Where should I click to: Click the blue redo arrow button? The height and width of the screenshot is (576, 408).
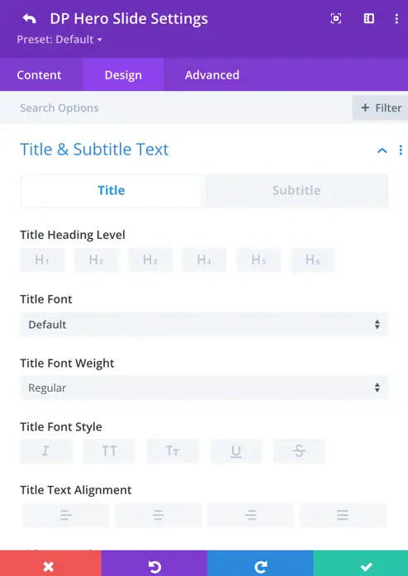point(260,563)
